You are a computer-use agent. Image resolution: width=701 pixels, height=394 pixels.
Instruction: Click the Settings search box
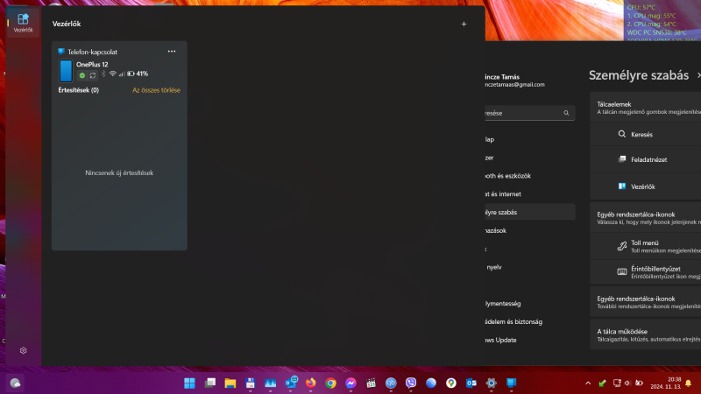[530, 113]
